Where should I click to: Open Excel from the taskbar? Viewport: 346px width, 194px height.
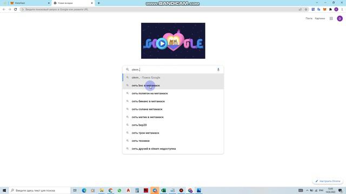(163, 190)
